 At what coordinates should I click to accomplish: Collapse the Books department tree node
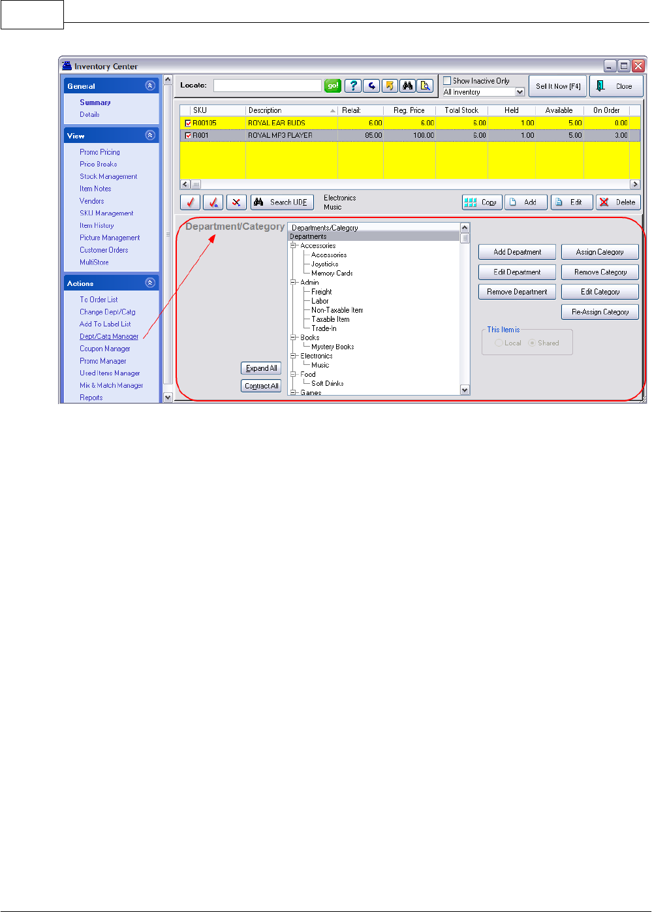click(x=294, y=338)
